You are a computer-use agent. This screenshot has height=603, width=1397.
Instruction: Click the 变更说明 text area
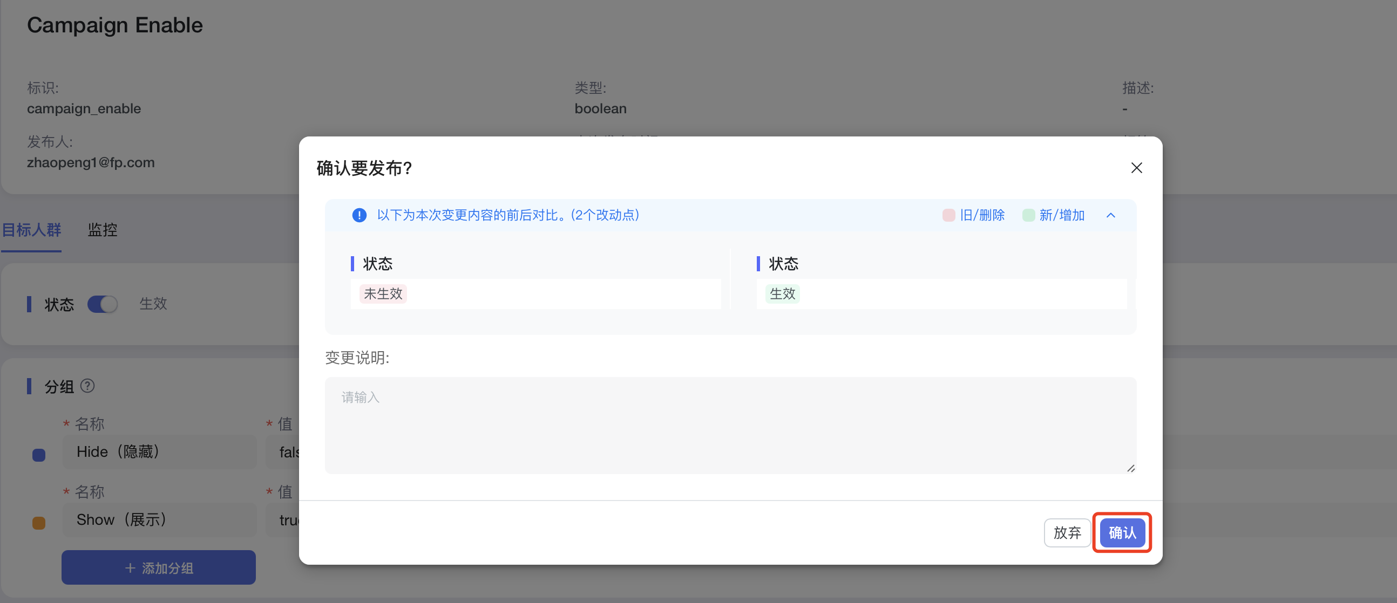[x=729, y=425]
